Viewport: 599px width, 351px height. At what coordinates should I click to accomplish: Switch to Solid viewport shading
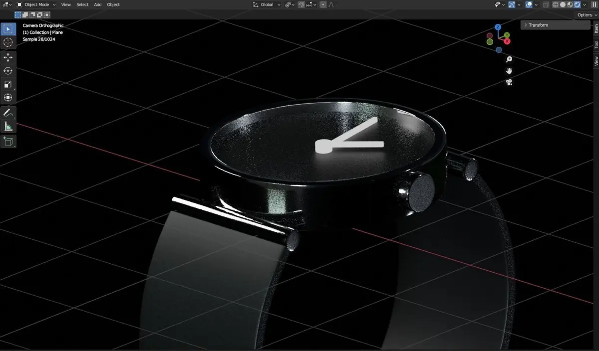coord(563,4)
